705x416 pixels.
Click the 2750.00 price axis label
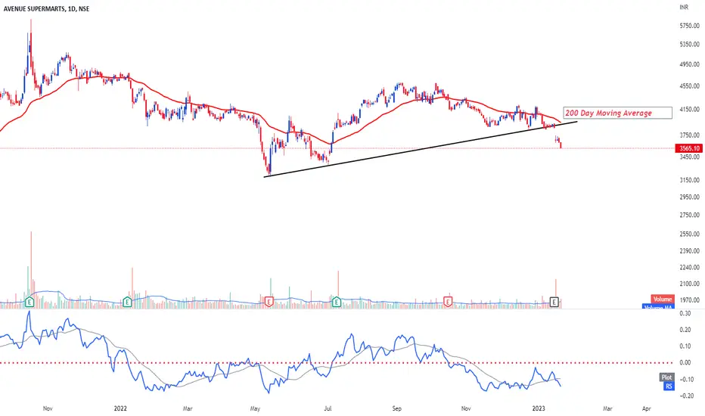point(690,215)
